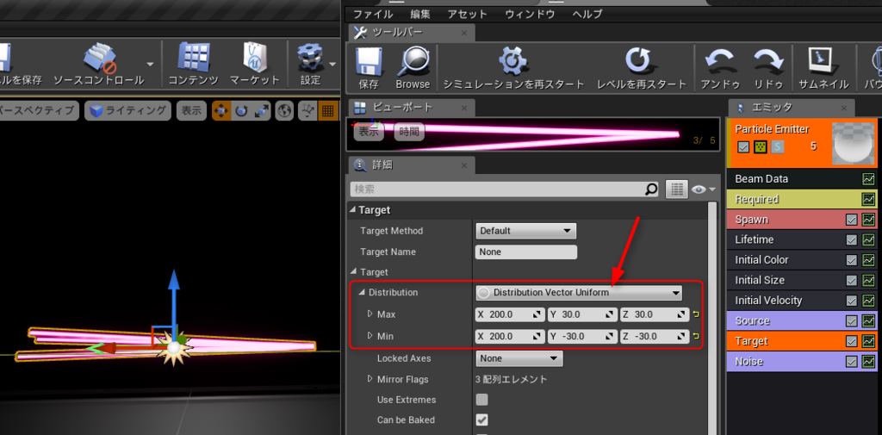Switch to the エミッタ tab
Screen dimensions: 882x435
(x=792, y=108)
